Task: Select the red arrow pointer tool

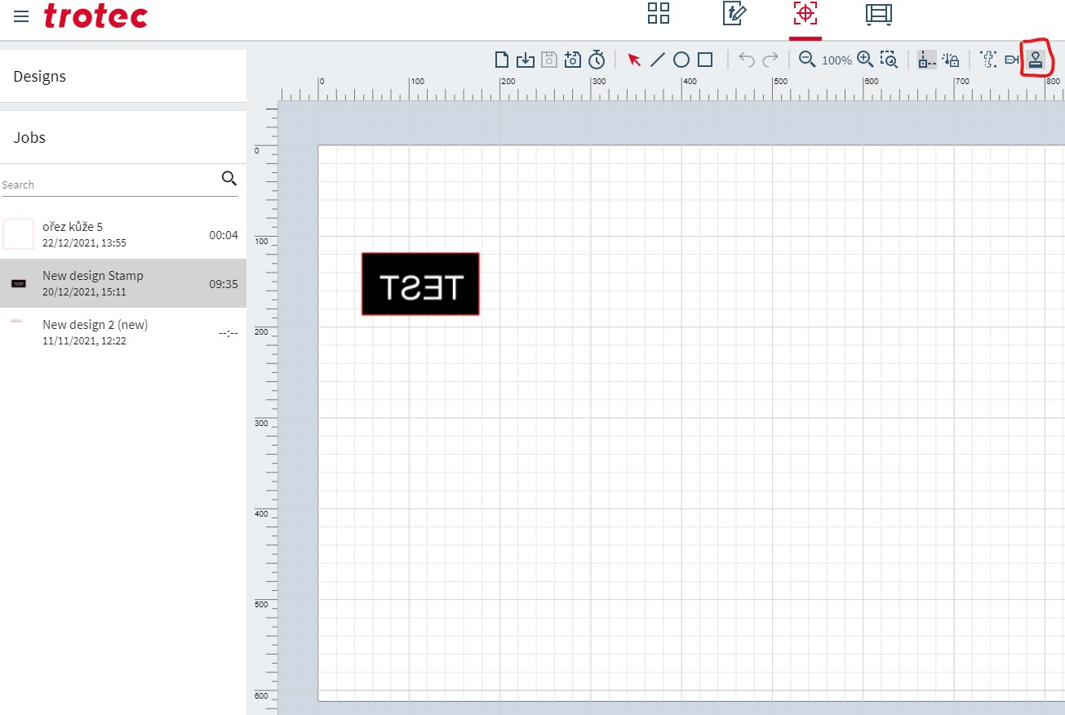Action: point(634,60)
